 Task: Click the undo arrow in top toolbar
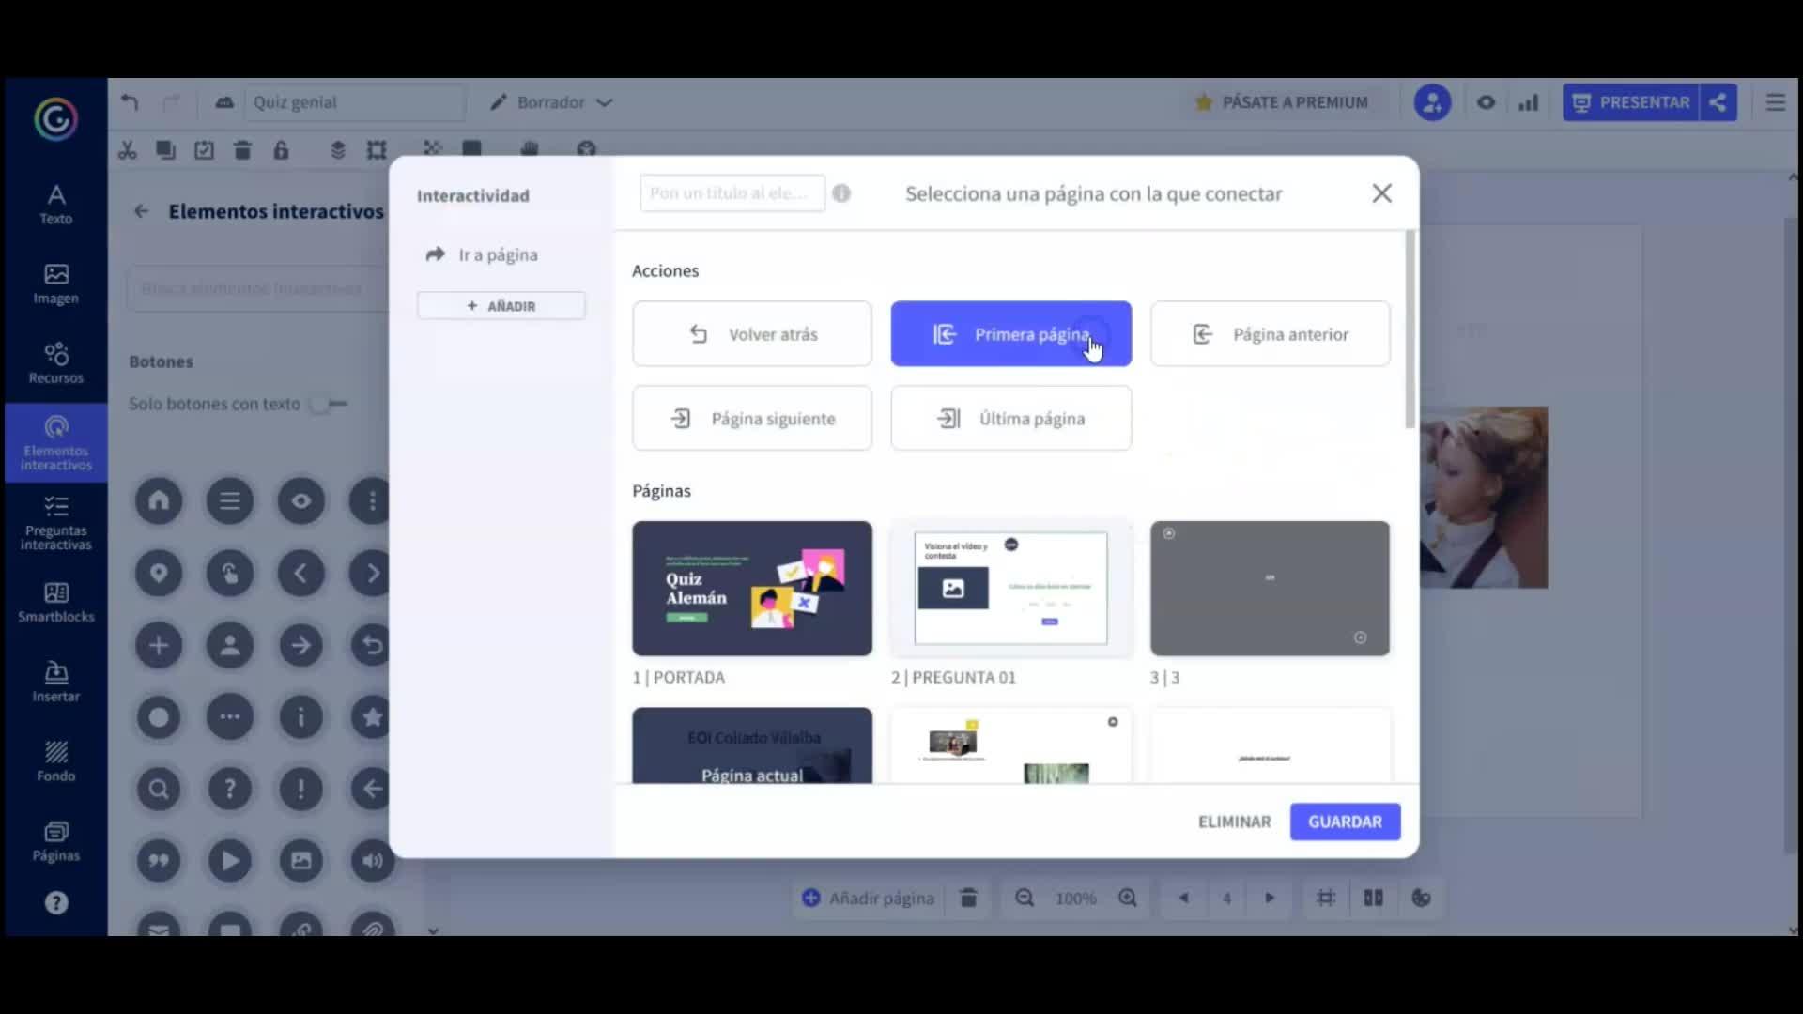click(130, 102)
